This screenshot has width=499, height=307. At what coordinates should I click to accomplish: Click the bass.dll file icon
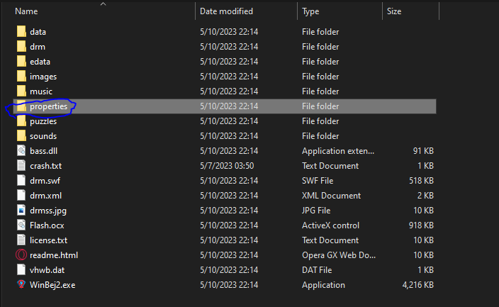coord(21,151)
